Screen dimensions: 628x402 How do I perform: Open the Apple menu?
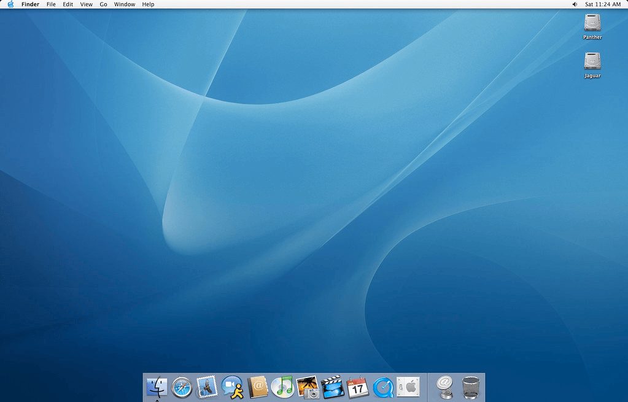11,4
